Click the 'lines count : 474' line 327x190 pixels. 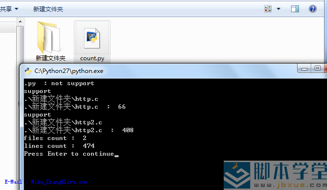[59, 146]
